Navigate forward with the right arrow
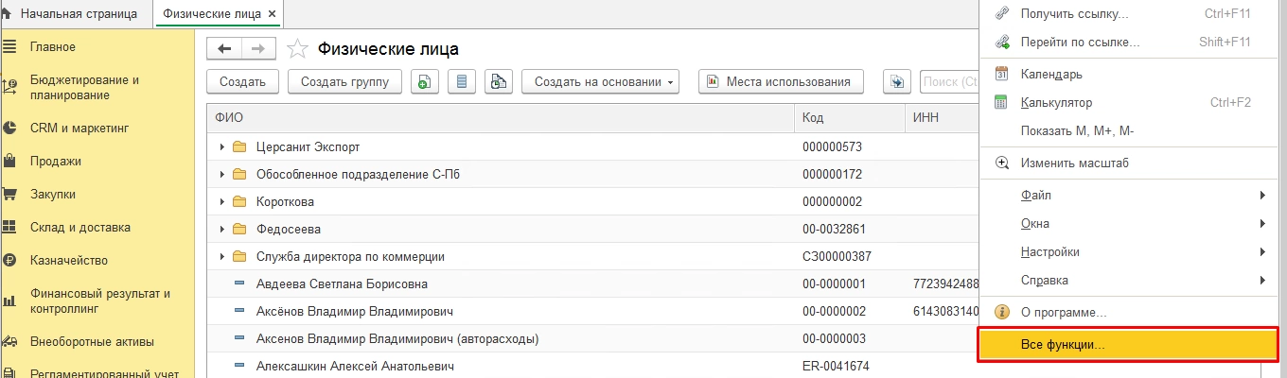Screen dimensions: 1287x378 (258, 49)
